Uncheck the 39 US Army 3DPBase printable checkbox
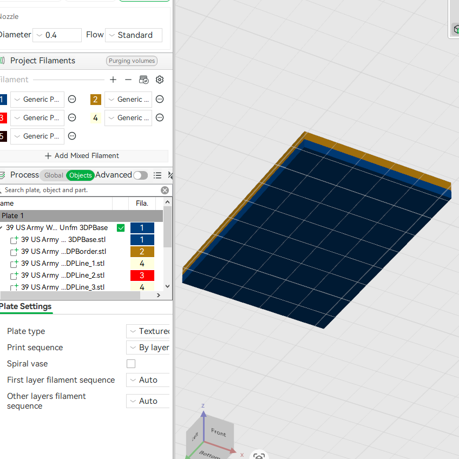 [x=121, y=228]
